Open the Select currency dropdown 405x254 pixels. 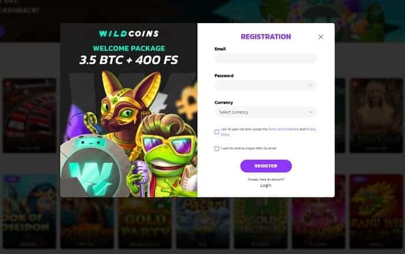pyautogui.click(x=266, y=112)
